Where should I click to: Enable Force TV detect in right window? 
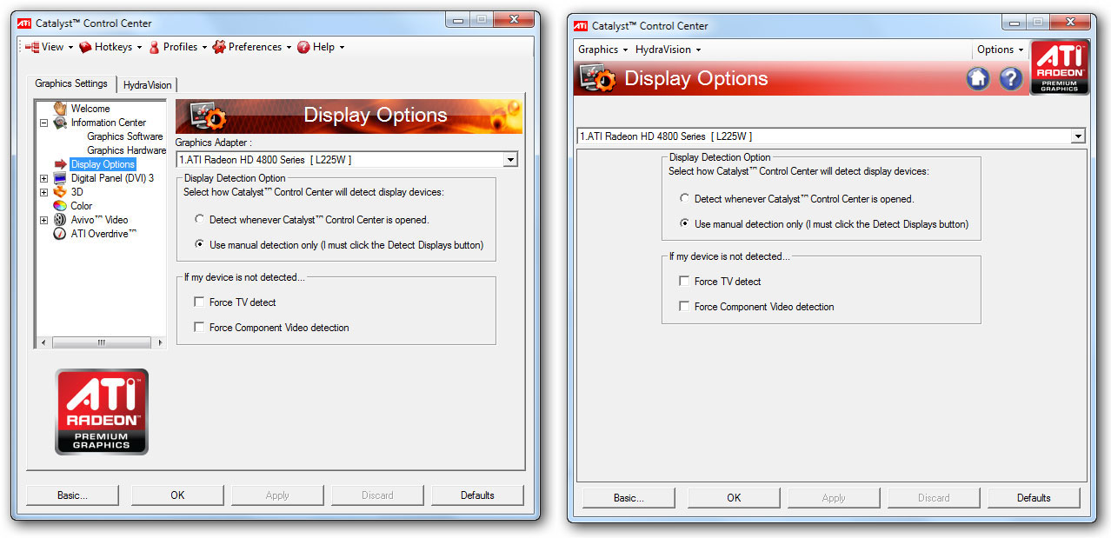[685, 282]
